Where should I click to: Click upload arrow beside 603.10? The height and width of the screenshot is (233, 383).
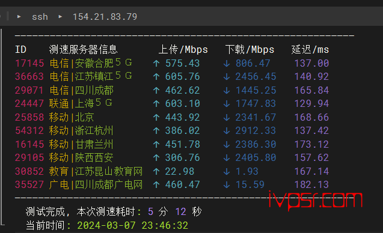(x=156, y=104)
